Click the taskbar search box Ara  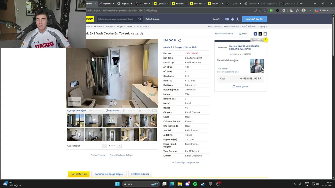pos(141,184)
